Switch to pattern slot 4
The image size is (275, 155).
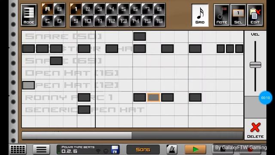(111, 9)
